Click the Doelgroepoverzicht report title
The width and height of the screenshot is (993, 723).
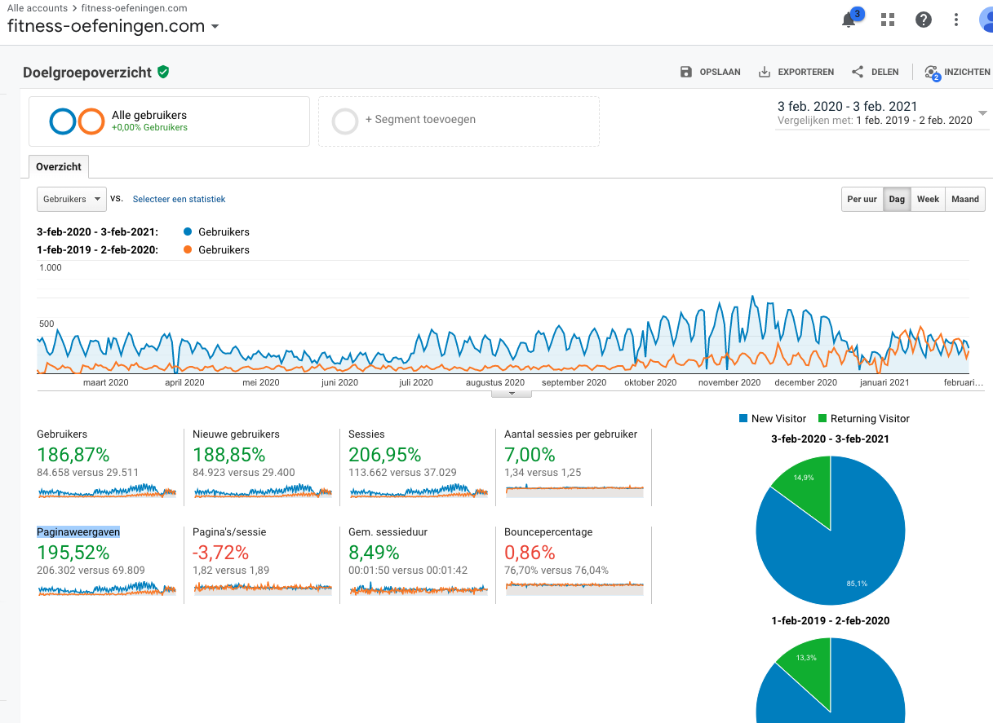(87, 73)
